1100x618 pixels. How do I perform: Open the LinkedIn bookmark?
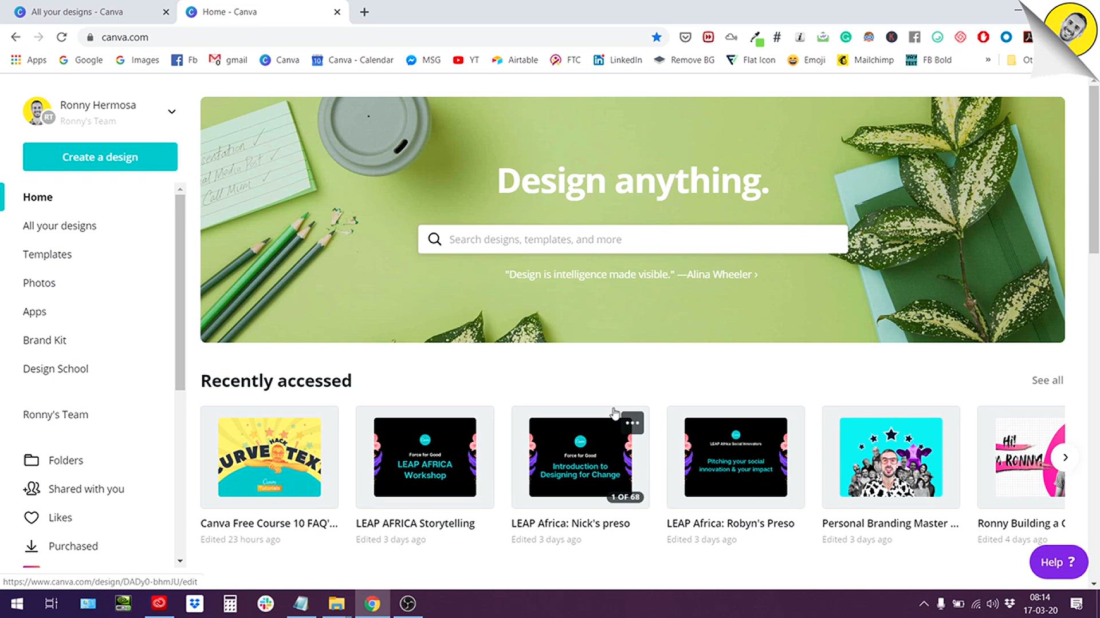[618, 60]
